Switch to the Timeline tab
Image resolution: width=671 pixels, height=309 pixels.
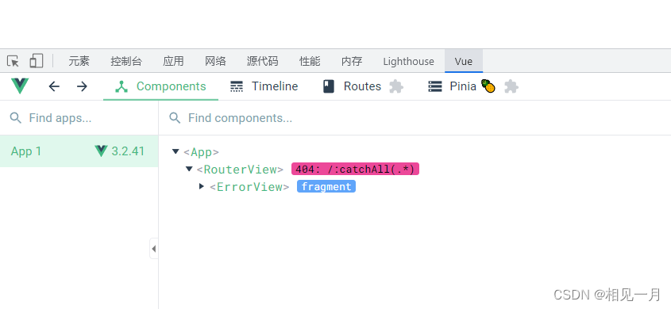point(264,86)
